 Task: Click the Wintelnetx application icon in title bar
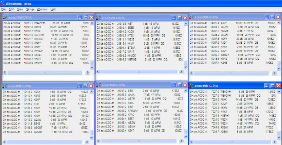pyautogui.click(x=3, y=3)
